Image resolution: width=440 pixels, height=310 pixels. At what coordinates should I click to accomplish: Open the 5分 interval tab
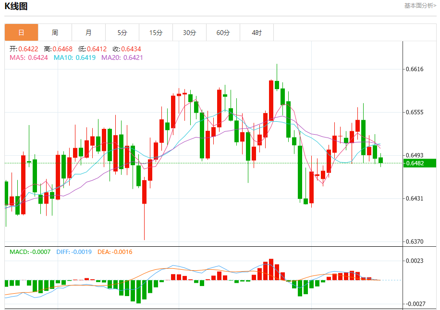coord(122,33)
